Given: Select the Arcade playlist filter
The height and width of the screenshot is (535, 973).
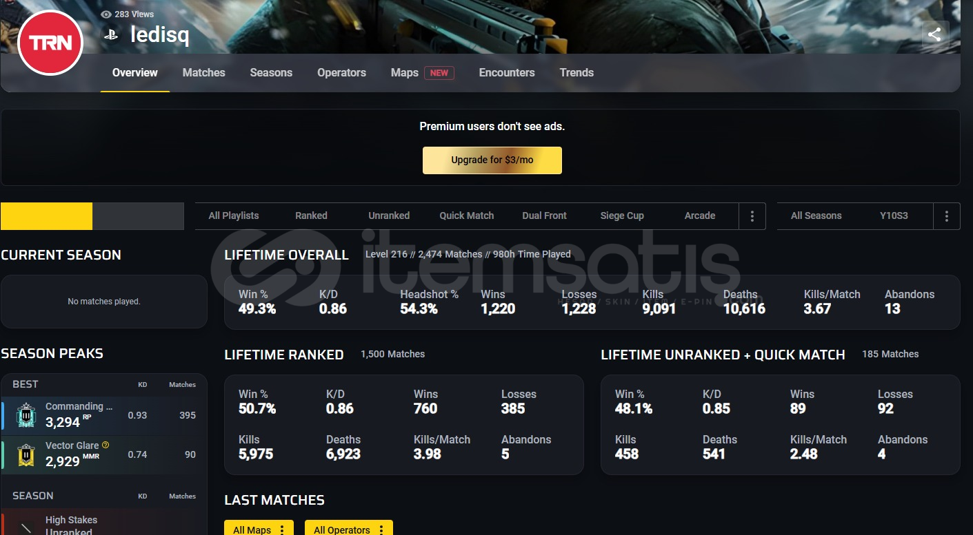Looking at the screenshot, I should point(700,216).
